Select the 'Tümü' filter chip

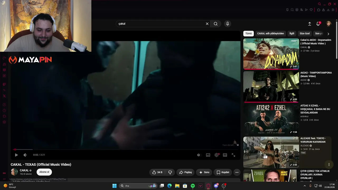point(248,34)
